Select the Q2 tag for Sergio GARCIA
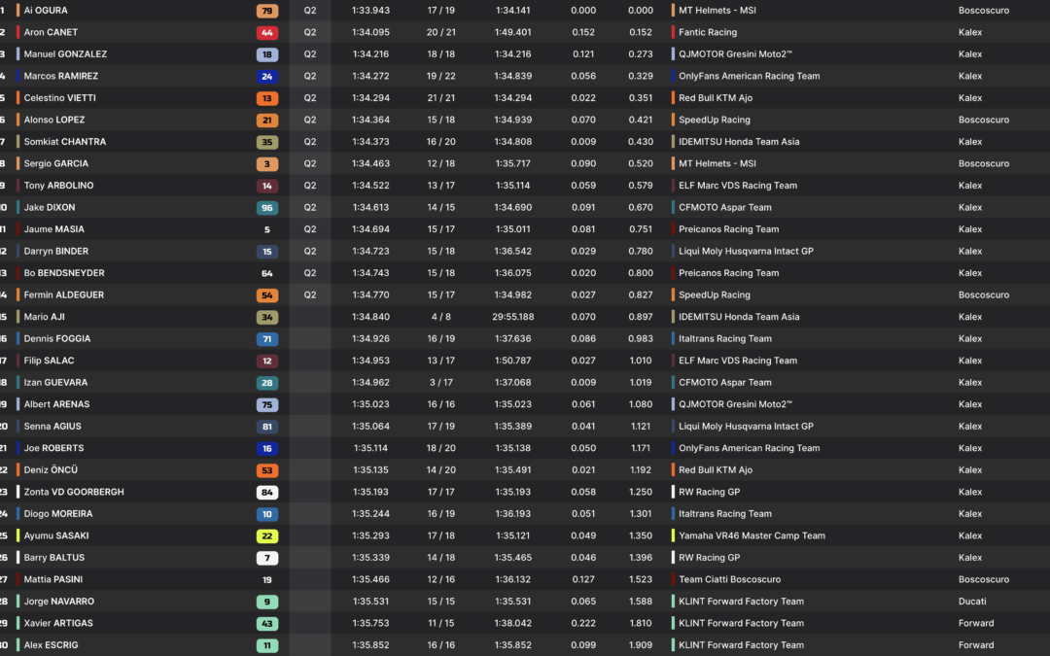Viewport: 1050px width, 656px height. click(310, 163)
